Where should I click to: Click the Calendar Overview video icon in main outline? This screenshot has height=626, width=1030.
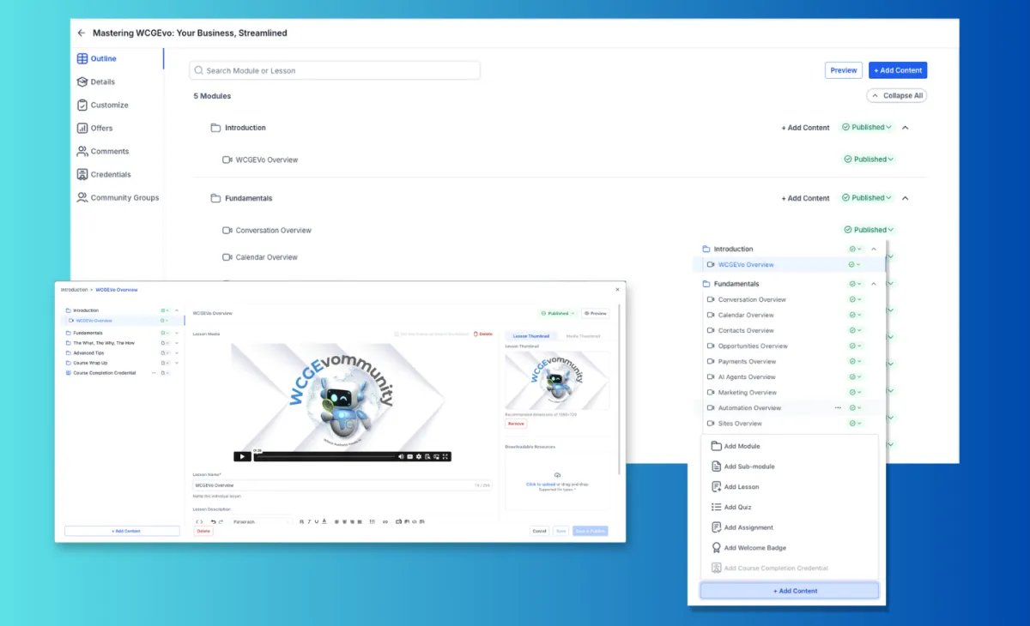click(227, 257)
